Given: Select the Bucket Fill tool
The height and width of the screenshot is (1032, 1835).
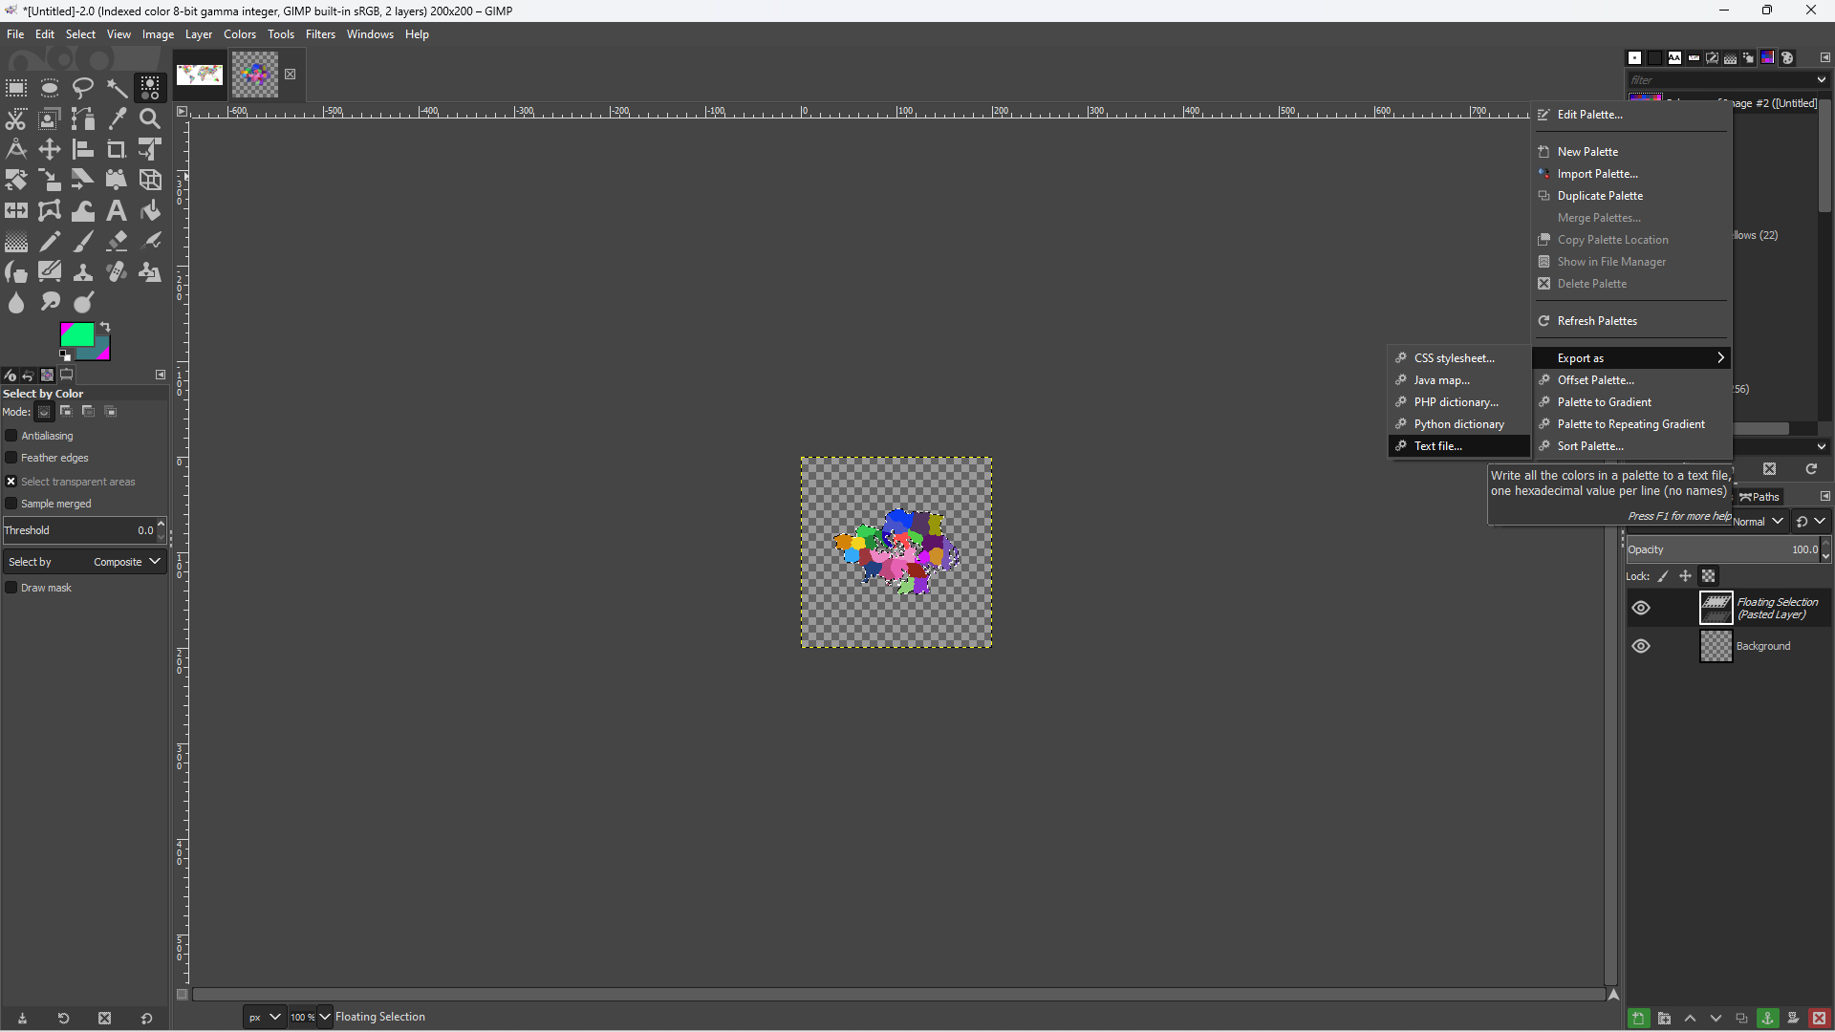Looking at the screenshot, I should click(150, 210).
